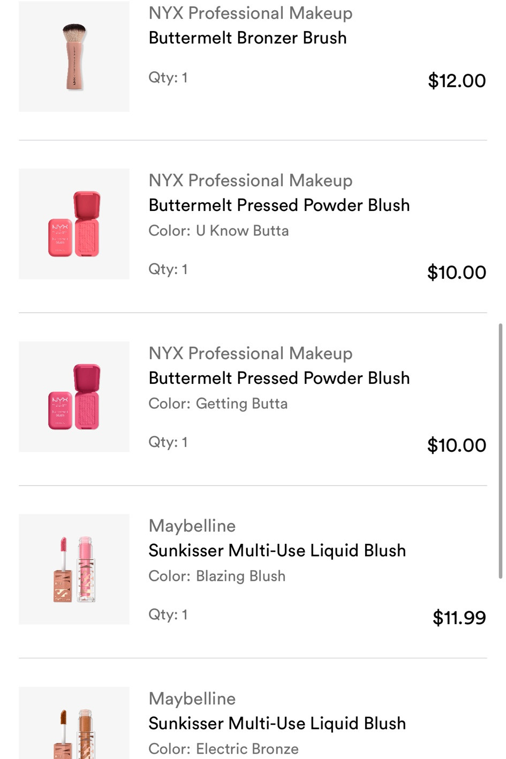This screenshot has width=506, height=759.
Task: Tap NYX Professional Makeup brand above U Know Butta
Action: (x=250, y=180)
